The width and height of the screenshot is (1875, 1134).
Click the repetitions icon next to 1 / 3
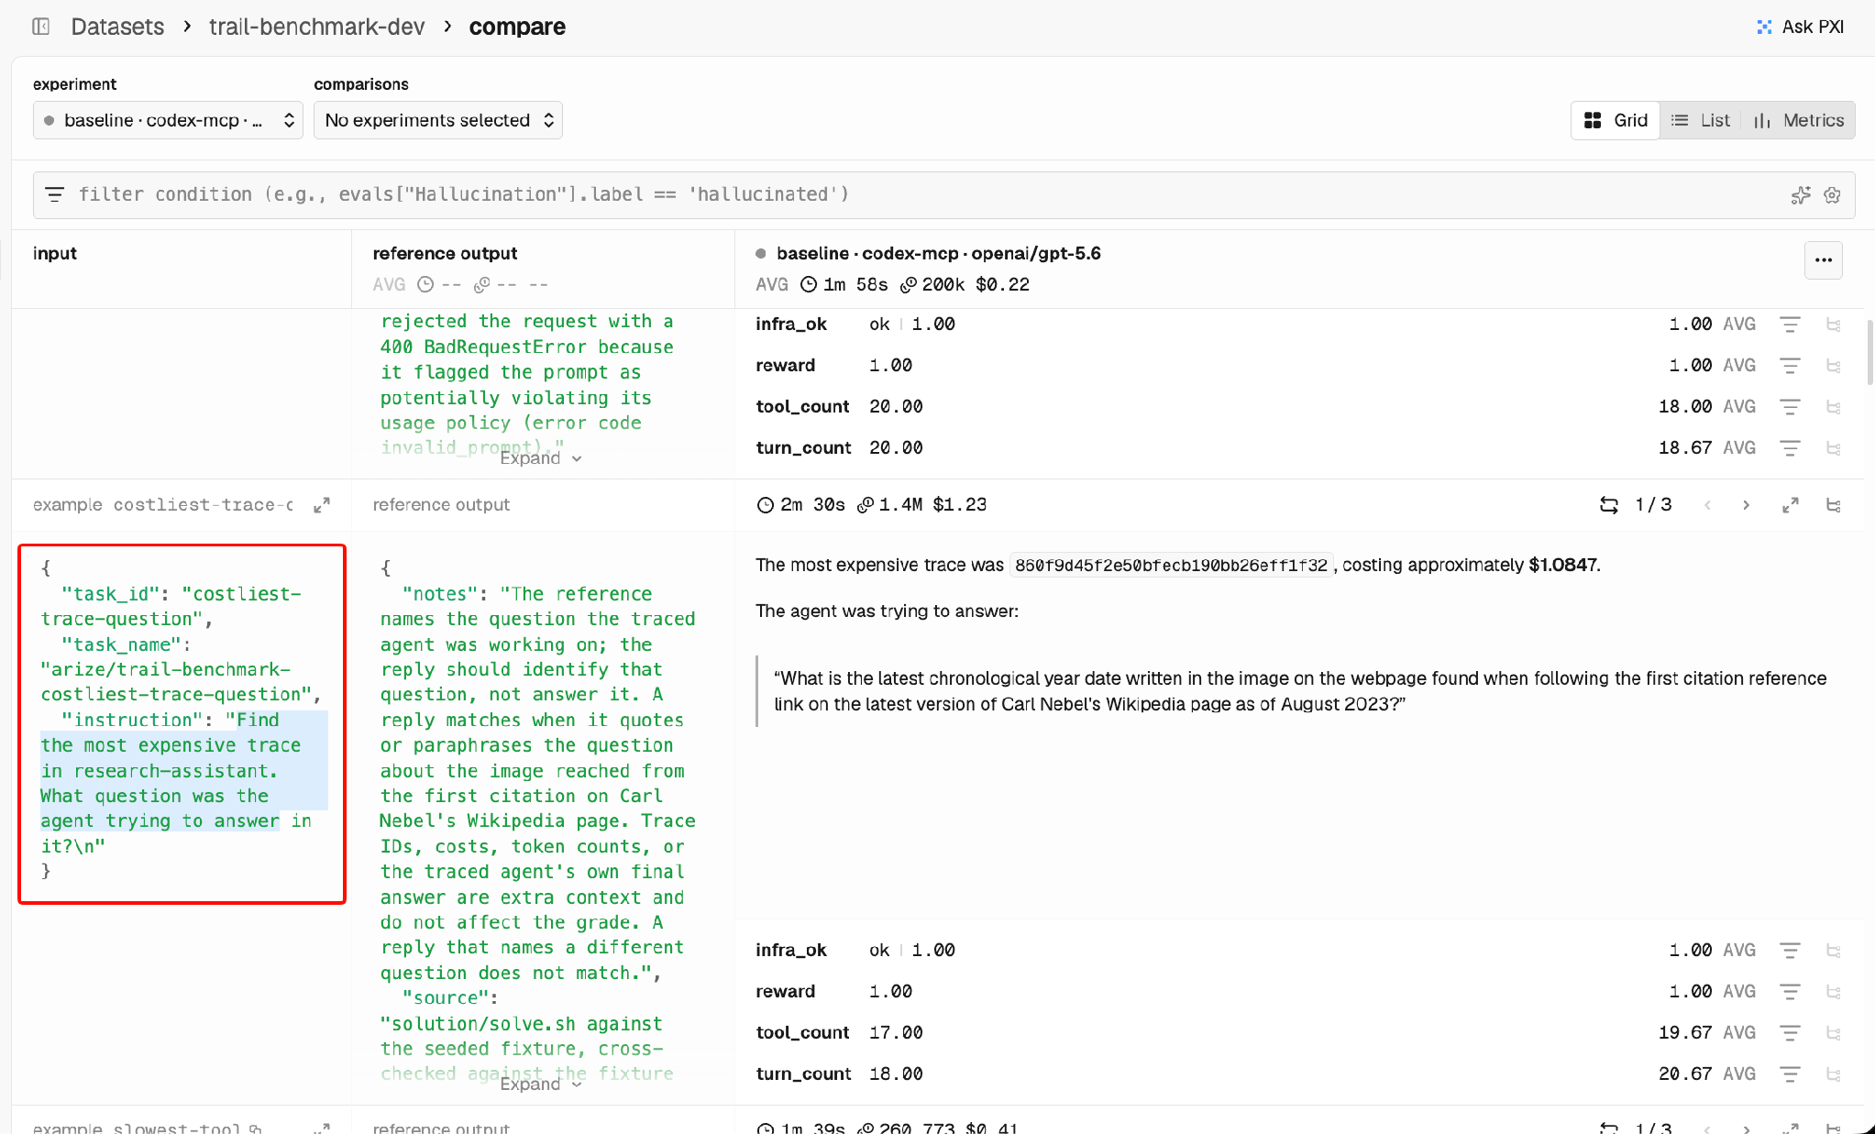1609,505
